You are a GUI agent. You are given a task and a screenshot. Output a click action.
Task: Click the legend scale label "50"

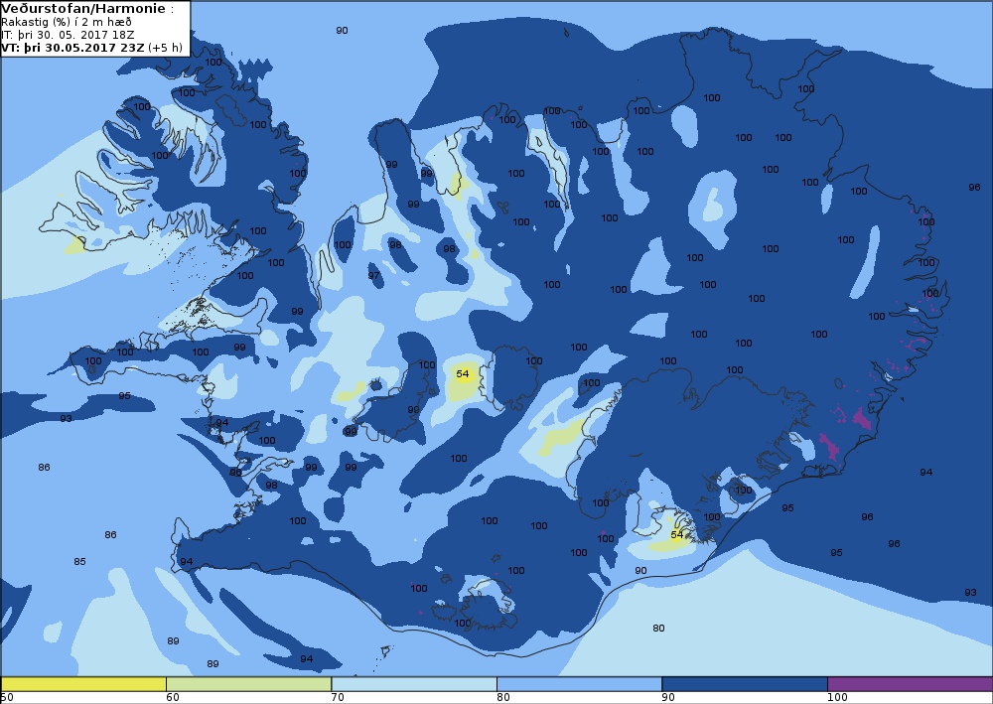pyautogui.click(x=7, y=698)
